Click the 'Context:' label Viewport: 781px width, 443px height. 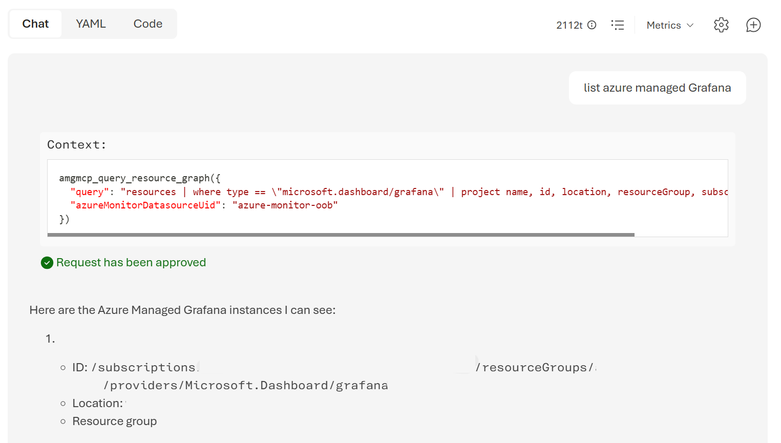click(77, 145)
